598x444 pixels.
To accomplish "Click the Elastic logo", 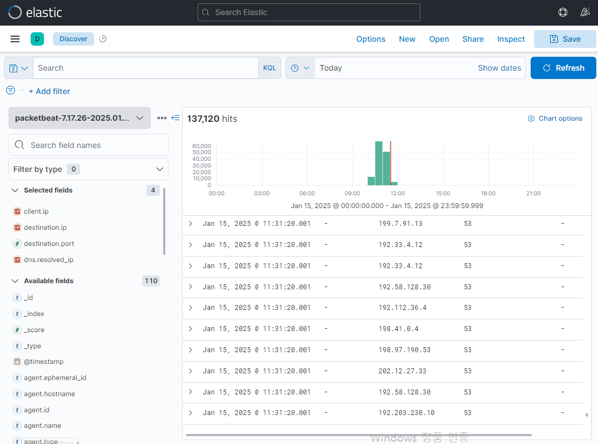I will pos(35,12).
